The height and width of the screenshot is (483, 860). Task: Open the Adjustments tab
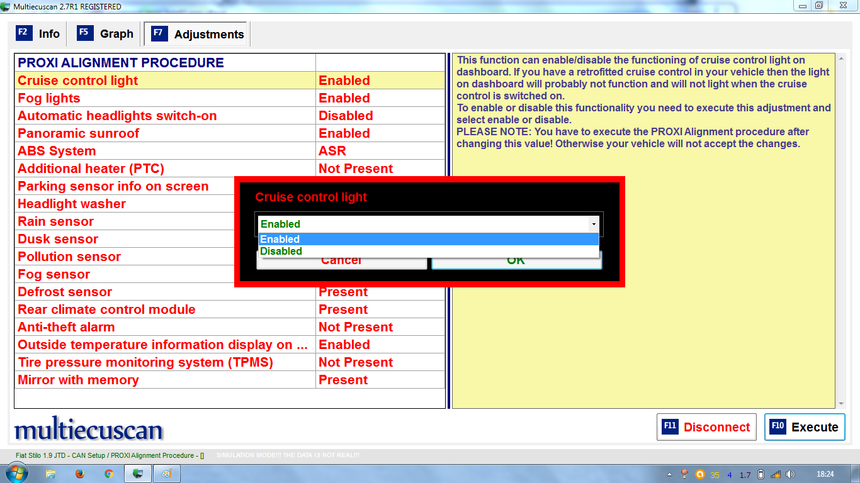click(x=197, y=34)
